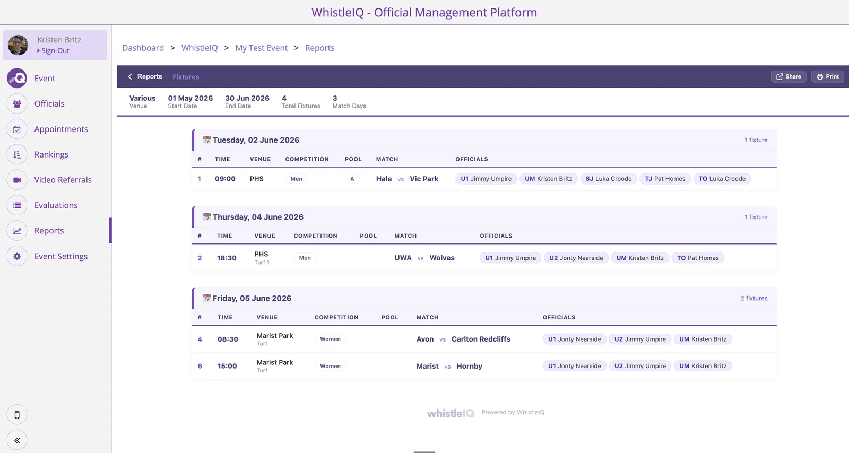
Task: Click the Reports chart icon
Action: [x=17, y=231]
